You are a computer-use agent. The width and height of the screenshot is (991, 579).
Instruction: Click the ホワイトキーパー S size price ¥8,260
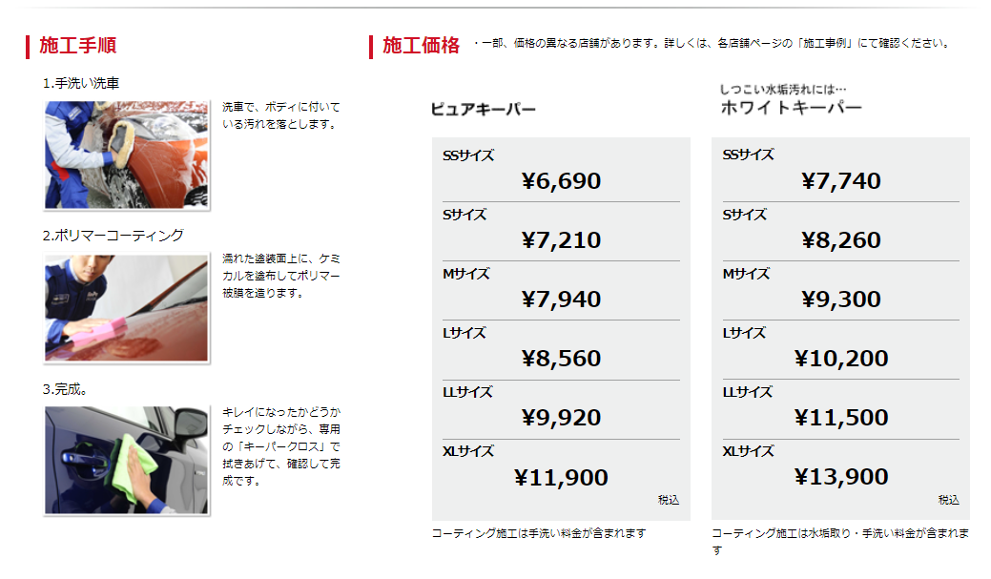[840, 240]
